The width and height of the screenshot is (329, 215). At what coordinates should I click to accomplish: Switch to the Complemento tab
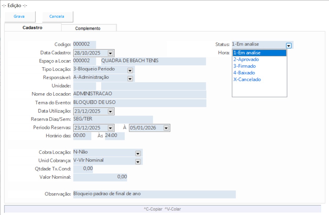[88, 28]
